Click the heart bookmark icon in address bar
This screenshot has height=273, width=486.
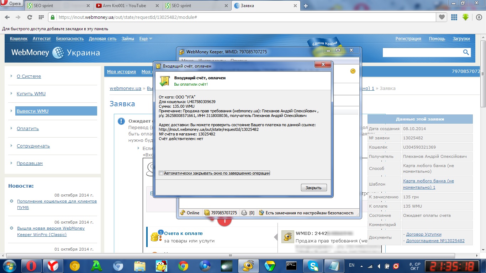tap(442, 17)
